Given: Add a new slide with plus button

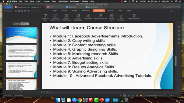Looking at the screenshot, I should pyautogui.click(x=21, y=92).
